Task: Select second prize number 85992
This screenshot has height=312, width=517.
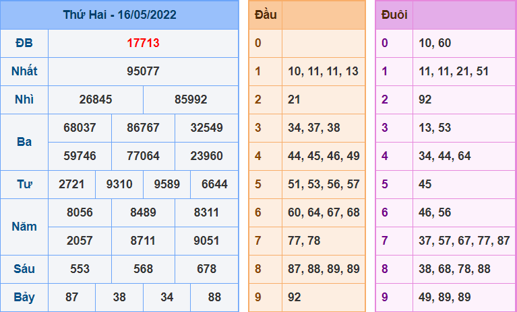Action: (191, 100)
